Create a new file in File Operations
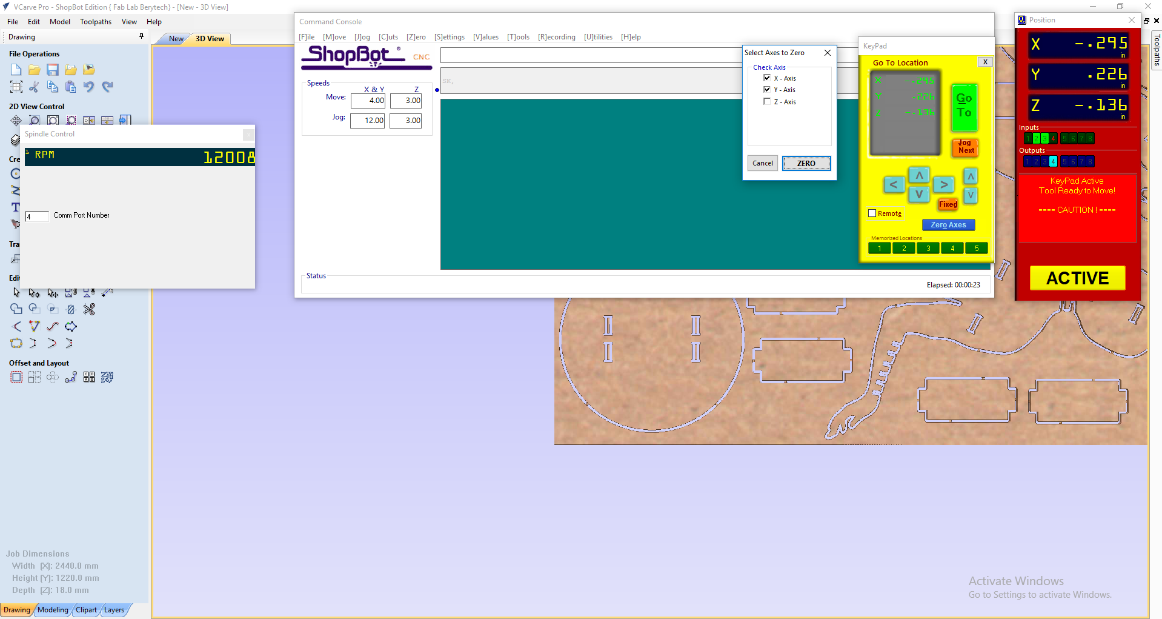The width and height of the screenshot is (1162, 619). click(x=16, y=70)
